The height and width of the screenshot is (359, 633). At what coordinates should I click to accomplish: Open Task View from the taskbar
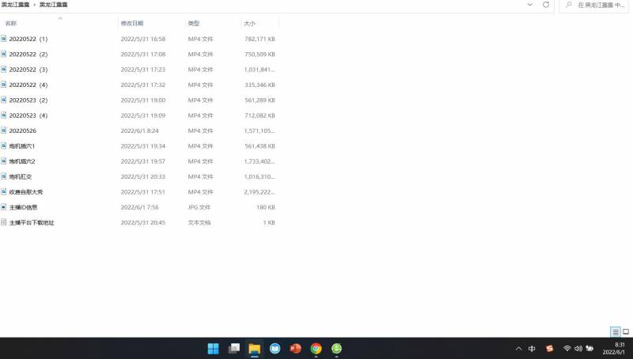[234, 349]
